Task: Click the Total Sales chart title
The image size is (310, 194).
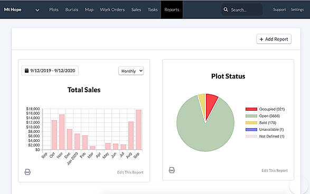Action: pyautogui.click(x=84, y=90)
